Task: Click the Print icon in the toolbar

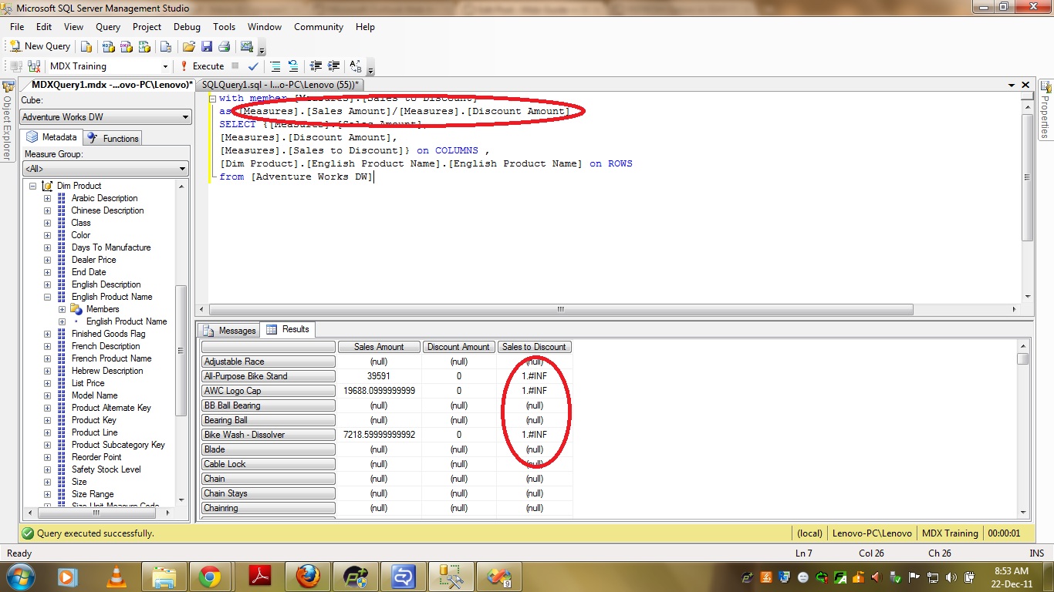Action: click(224, 46)
